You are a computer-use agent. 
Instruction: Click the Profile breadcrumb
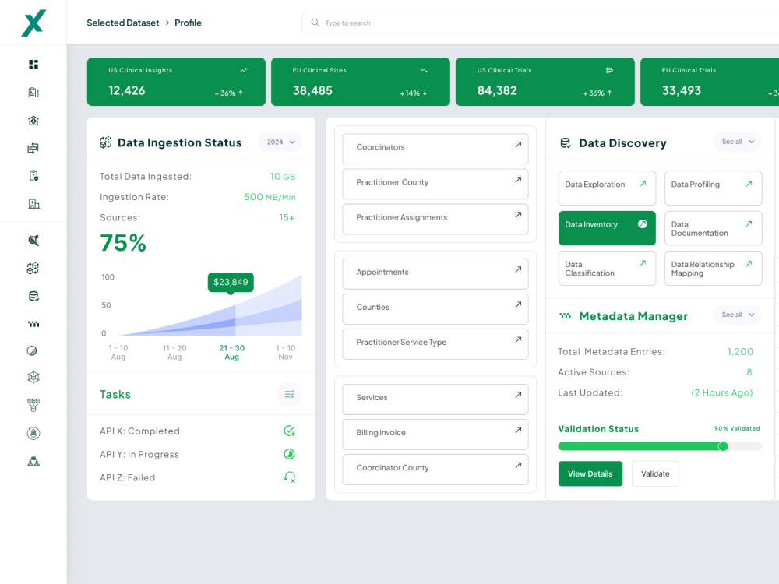(188, 23)
